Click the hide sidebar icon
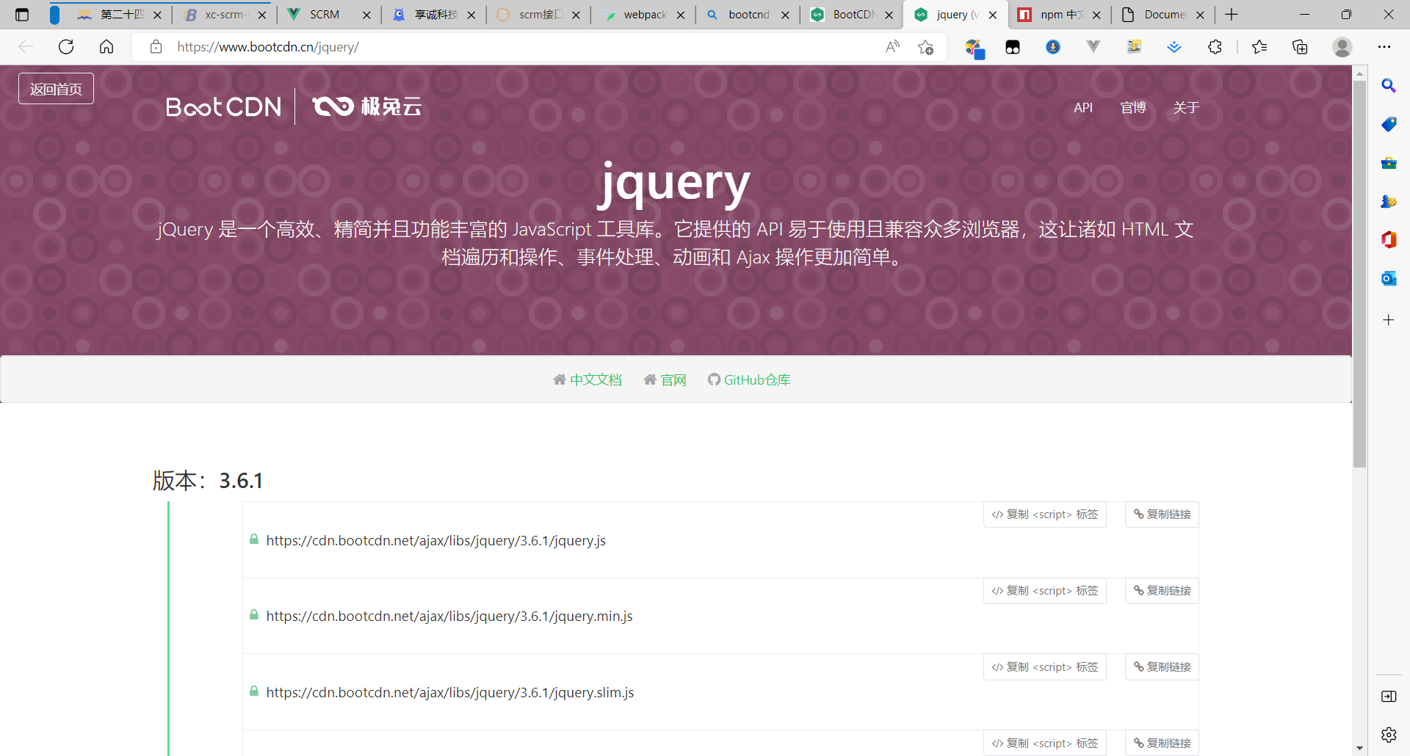 tap(1389, 697)
